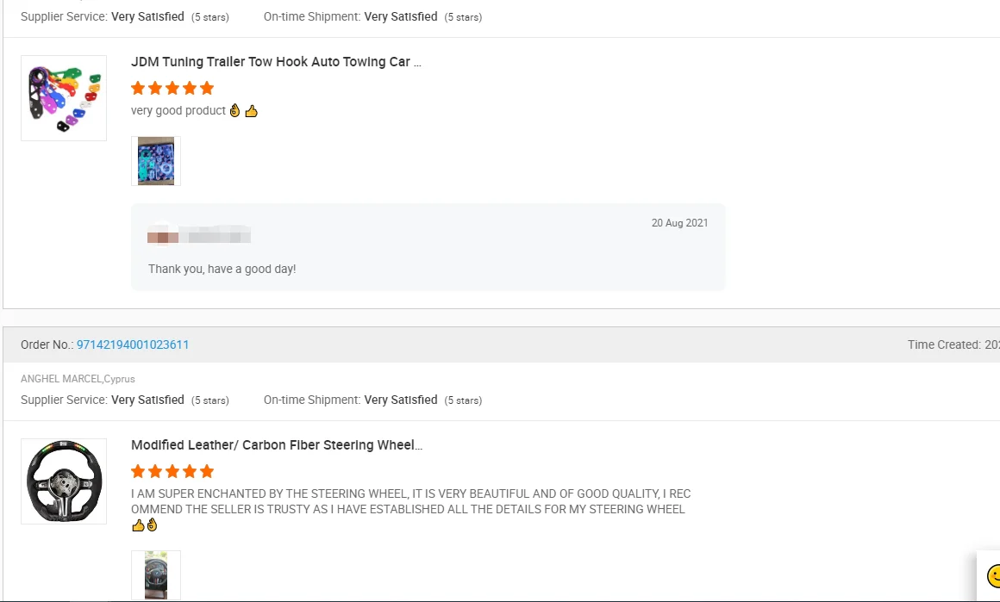Click fifth orange star of steering wheel rating

coord(207,471)
